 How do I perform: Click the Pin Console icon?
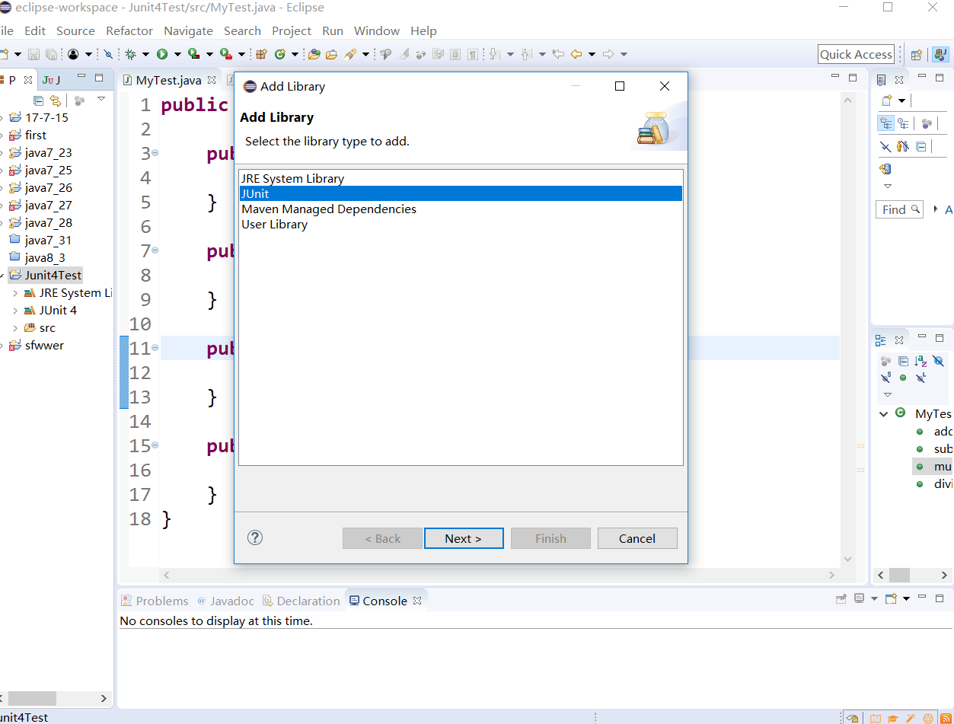[841, 599]
